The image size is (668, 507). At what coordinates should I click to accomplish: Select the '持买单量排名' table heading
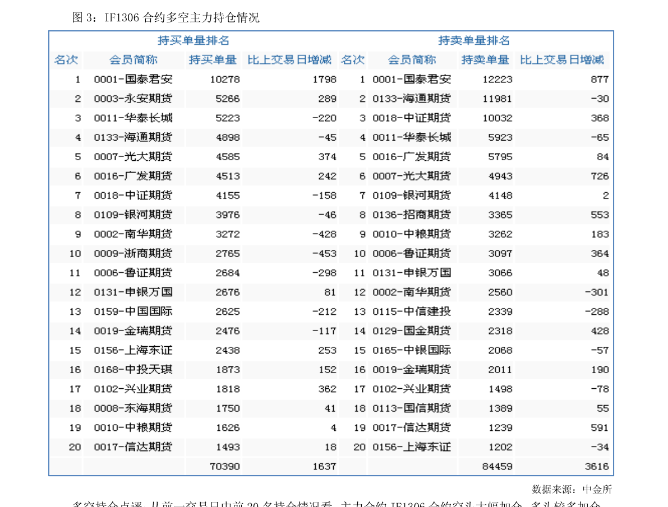click(194, 40)
